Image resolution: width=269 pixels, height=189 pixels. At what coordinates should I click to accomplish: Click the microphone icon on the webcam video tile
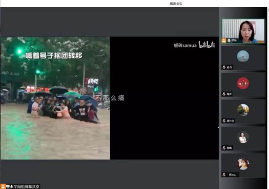pos(229,41)
